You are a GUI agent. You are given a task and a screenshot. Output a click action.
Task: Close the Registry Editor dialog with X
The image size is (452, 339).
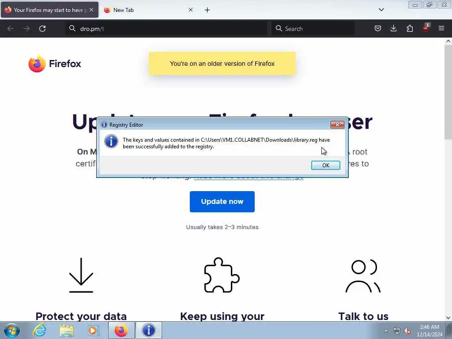point(337,124)
